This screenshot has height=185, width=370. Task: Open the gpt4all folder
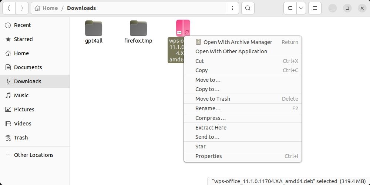[x=94, y=29]
